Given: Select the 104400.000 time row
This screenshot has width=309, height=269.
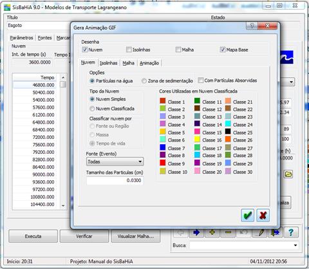Looking at the screenshot, I should [x=35, y=204].
